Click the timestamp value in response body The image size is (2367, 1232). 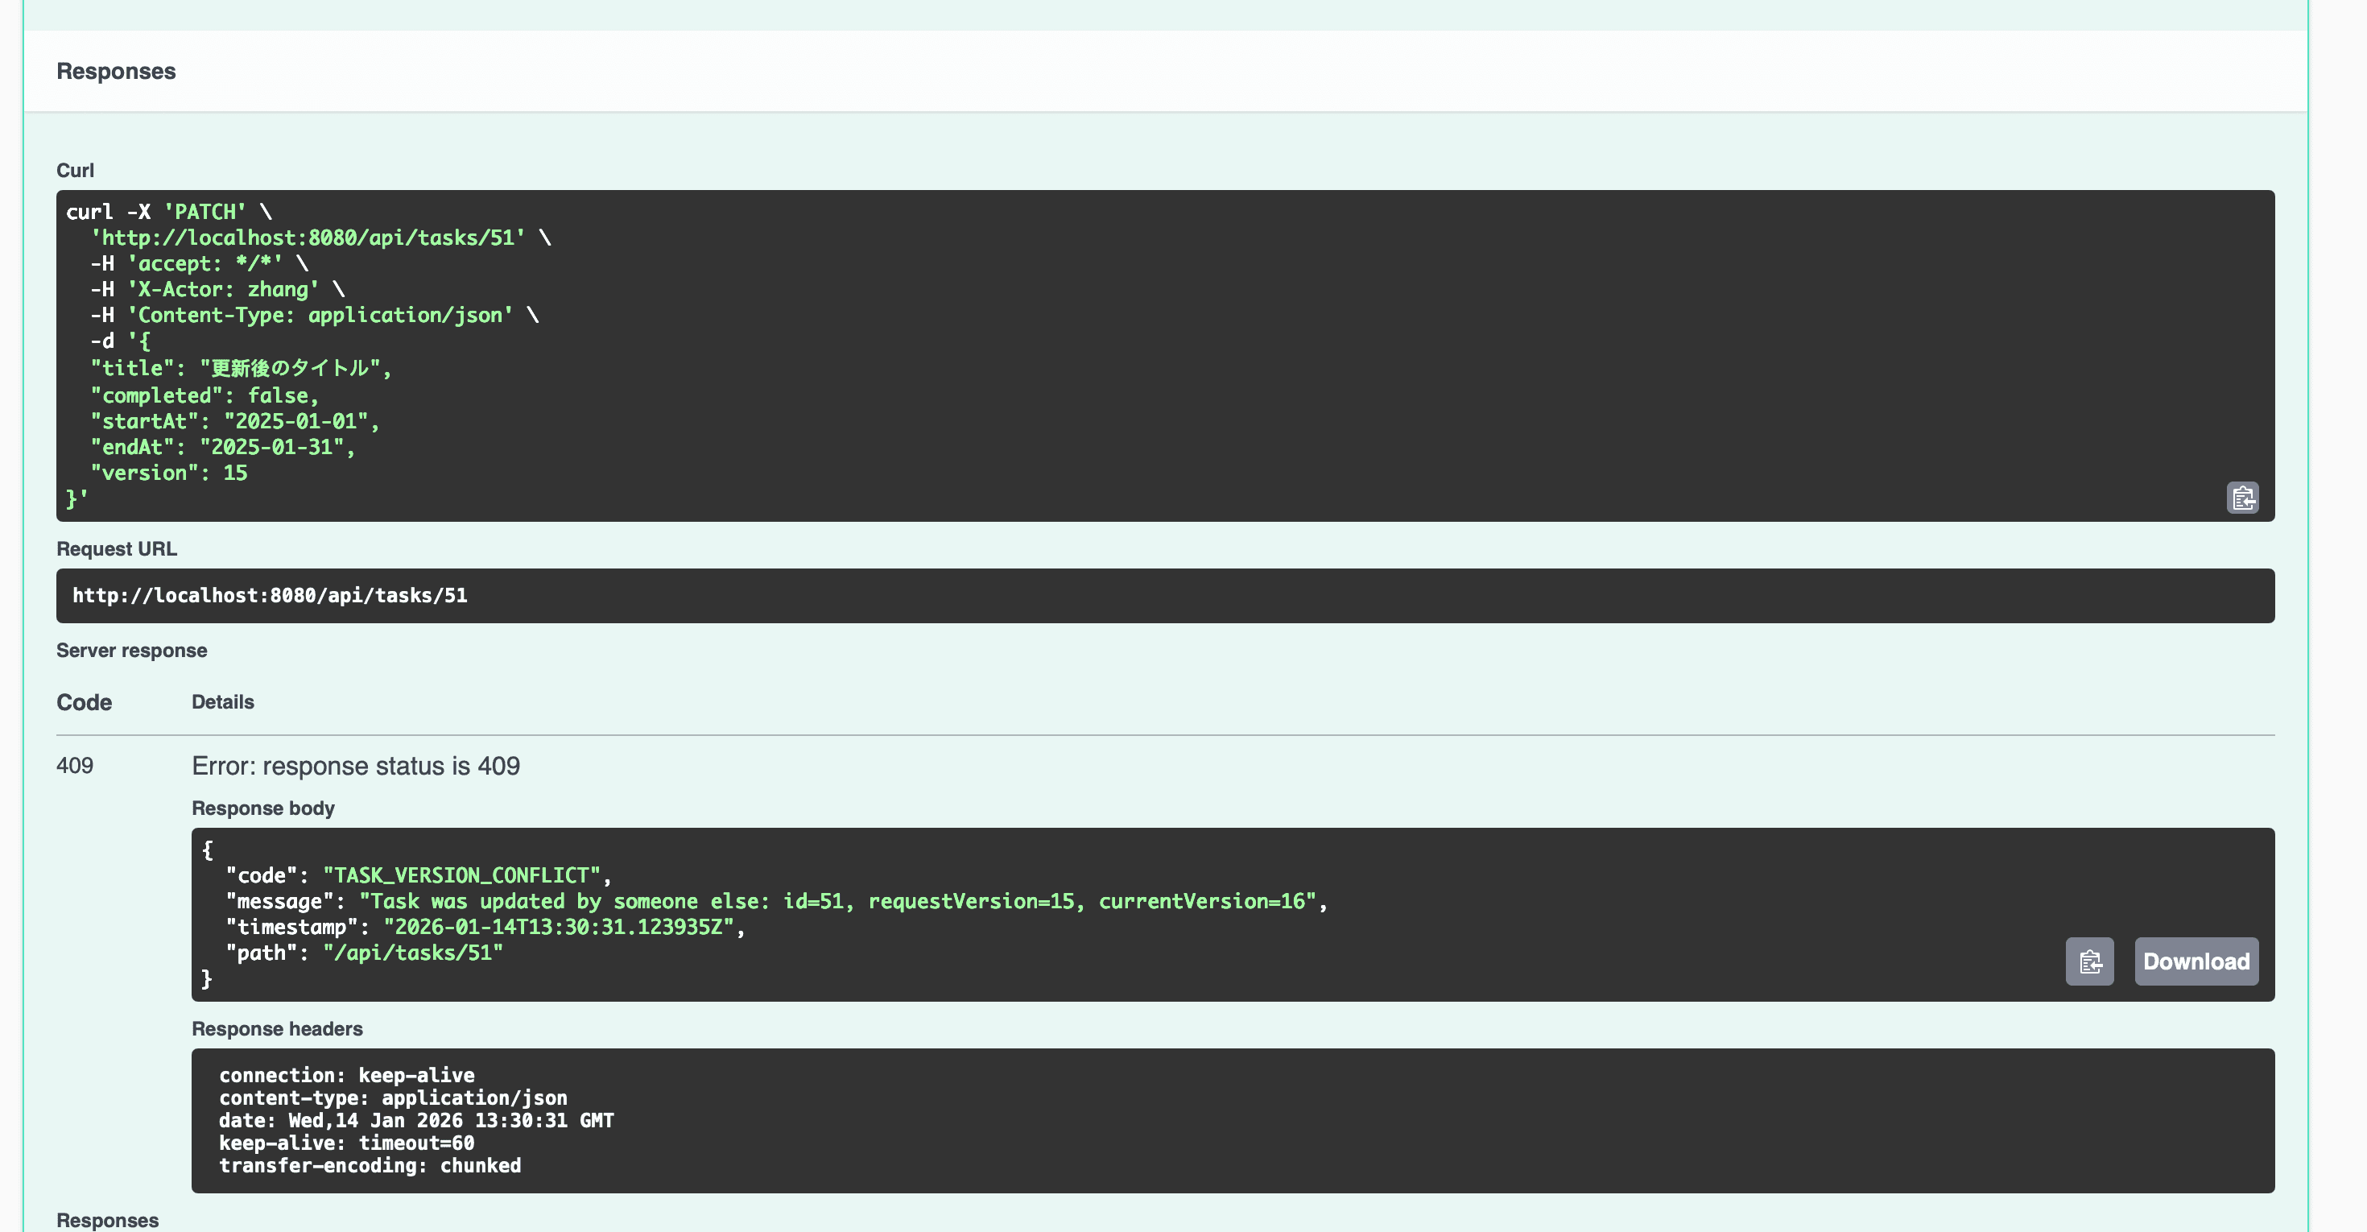(558, 927)
